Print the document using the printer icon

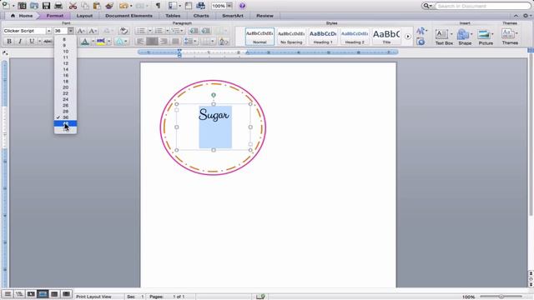tap(58, 6)
